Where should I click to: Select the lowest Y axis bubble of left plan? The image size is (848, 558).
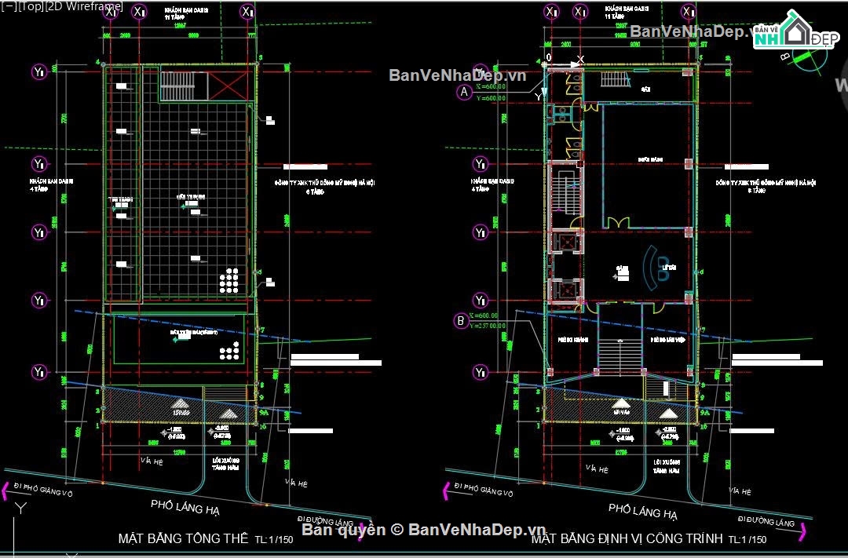click(x=39, y=372)
